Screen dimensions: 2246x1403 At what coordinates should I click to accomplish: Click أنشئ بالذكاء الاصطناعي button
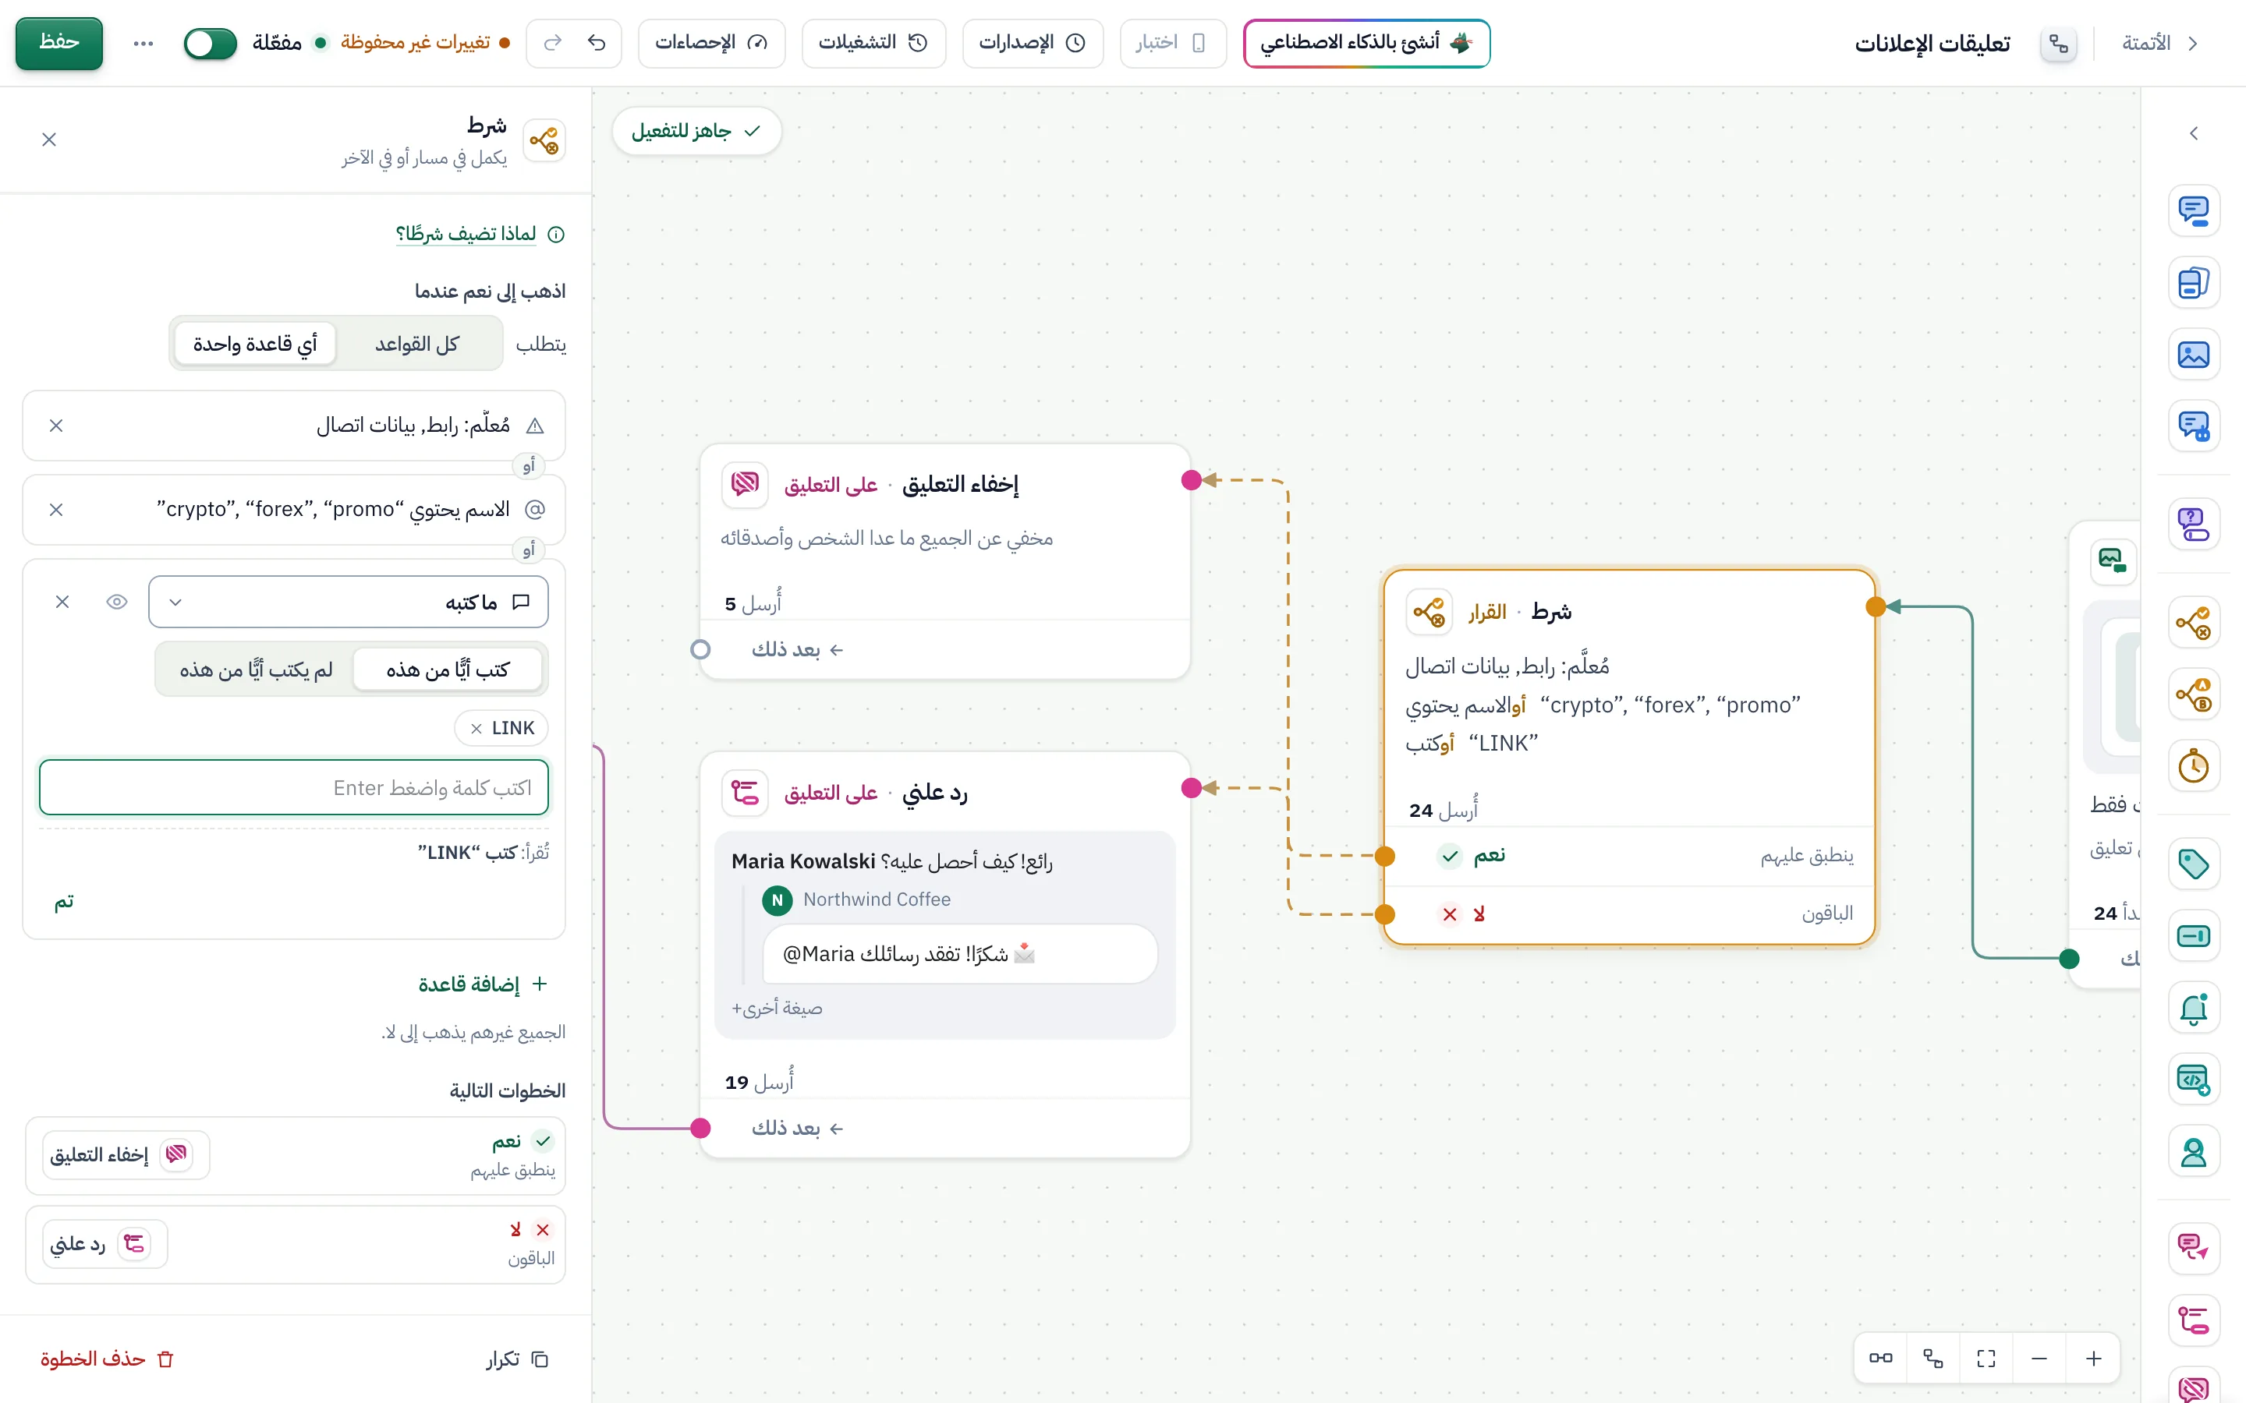1366,43
